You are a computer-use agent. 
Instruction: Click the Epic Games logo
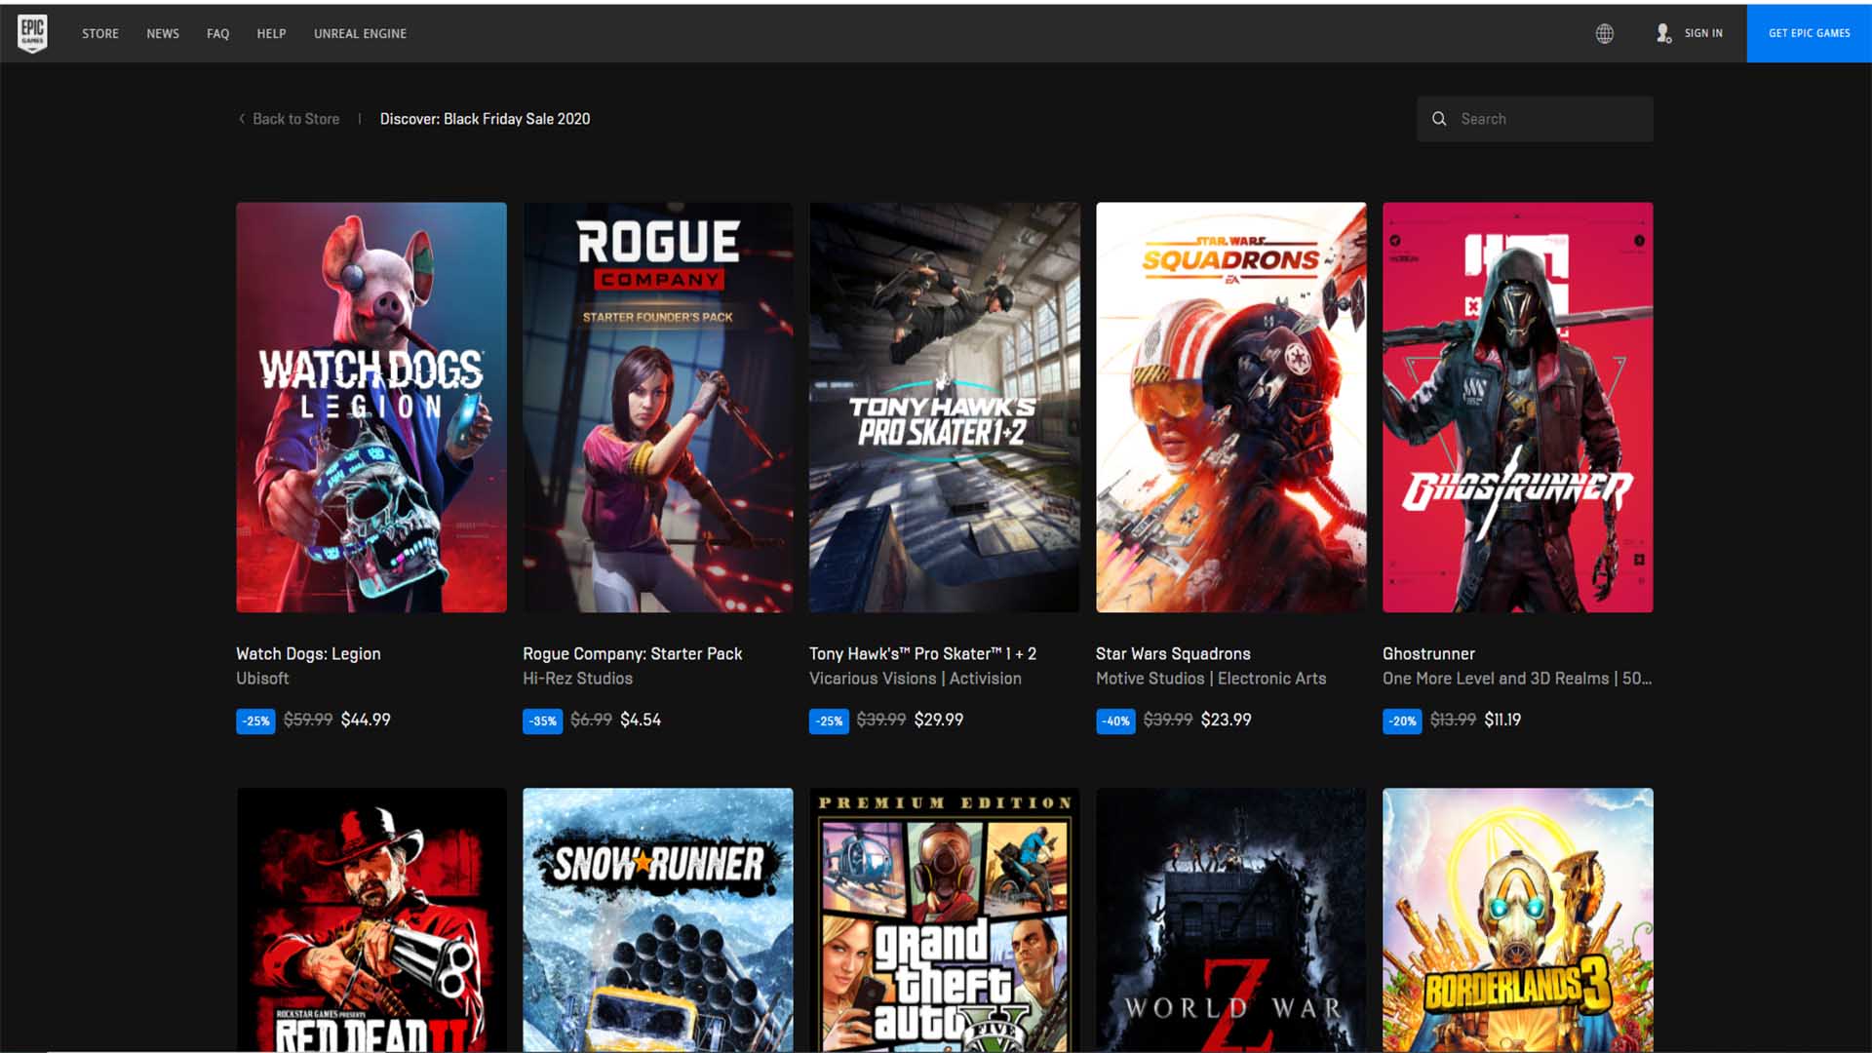pyautogui.click(x=32, y=33)
